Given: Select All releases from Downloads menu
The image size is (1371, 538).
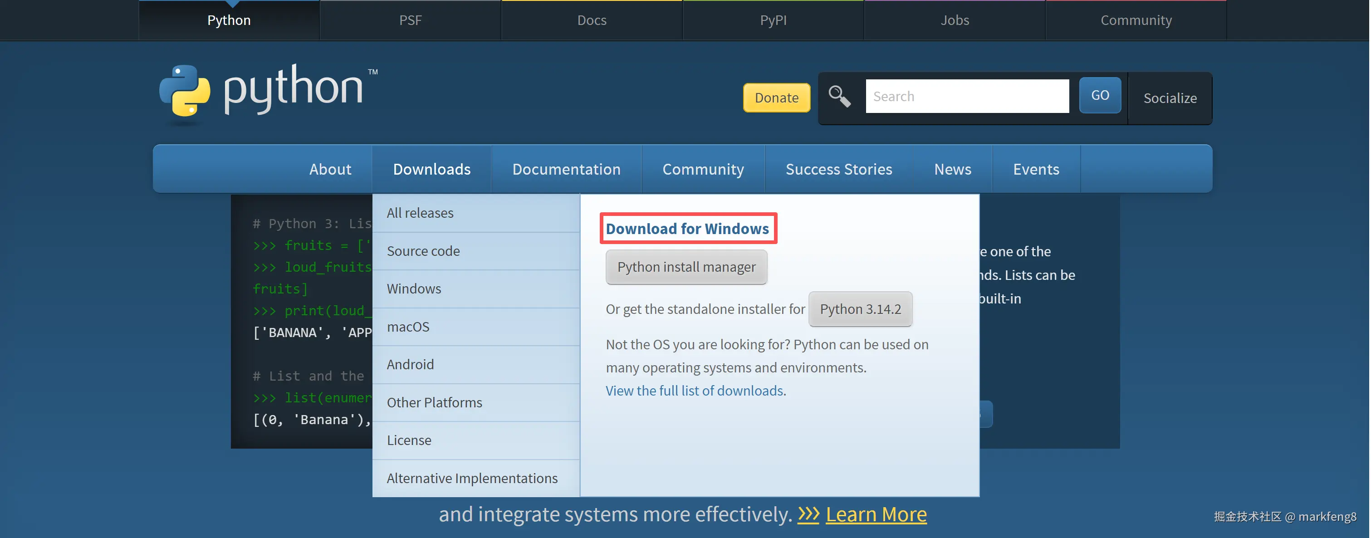Looking at the screenshot, I should click(420, 213).
